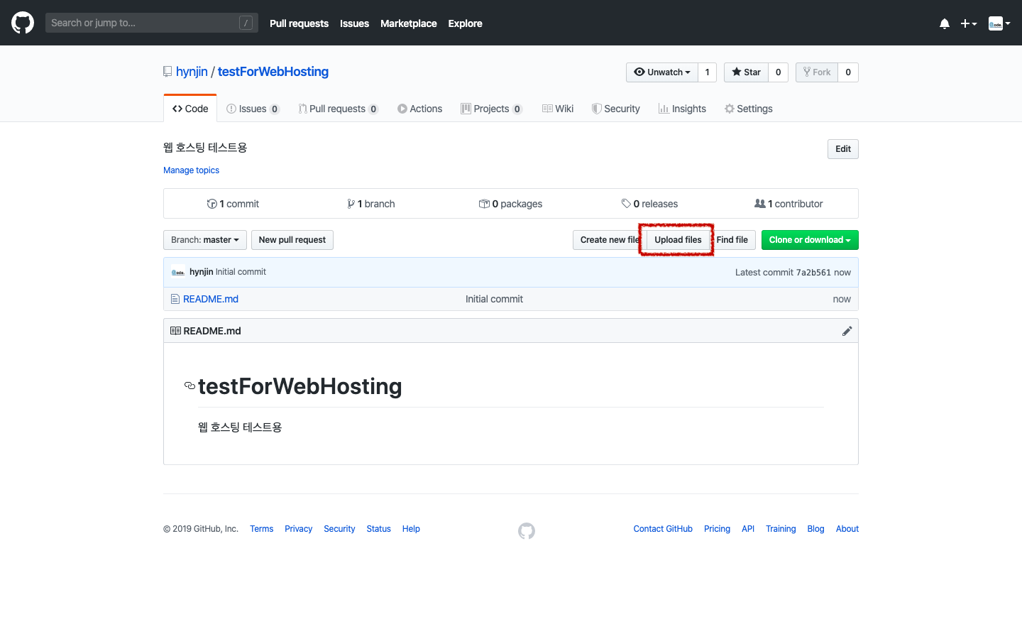Expand the Unwatch dropdown
The image size is (1022, 639).
662,72
